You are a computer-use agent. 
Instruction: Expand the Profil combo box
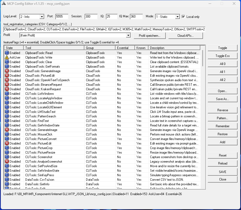point(128,35)
